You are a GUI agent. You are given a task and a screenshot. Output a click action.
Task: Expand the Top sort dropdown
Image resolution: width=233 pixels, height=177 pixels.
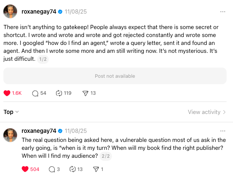point(11,112)
